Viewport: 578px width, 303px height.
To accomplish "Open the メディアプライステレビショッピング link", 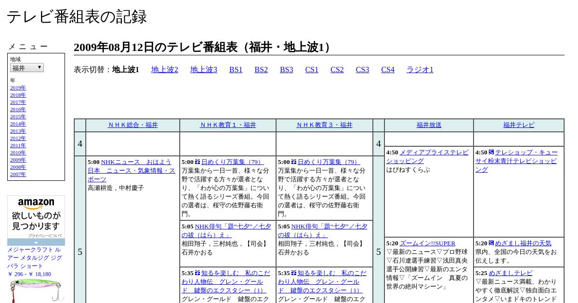I will (x=427, y=157).
